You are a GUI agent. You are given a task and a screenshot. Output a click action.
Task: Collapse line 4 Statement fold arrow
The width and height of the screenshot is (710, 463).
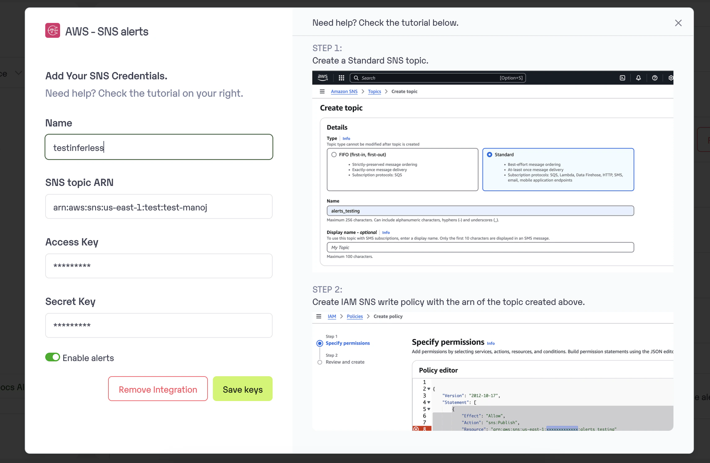tap(429, 402)
